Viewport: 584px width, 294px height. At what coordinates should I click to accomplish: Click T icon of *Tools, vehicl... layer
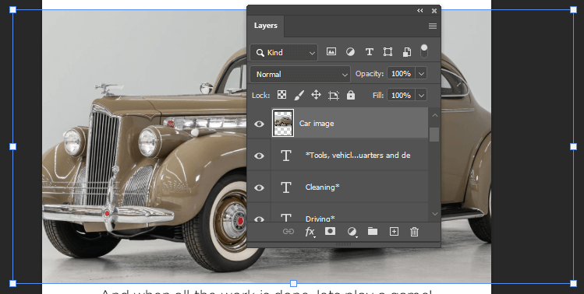pyautogui.click(x=285, y=156)
